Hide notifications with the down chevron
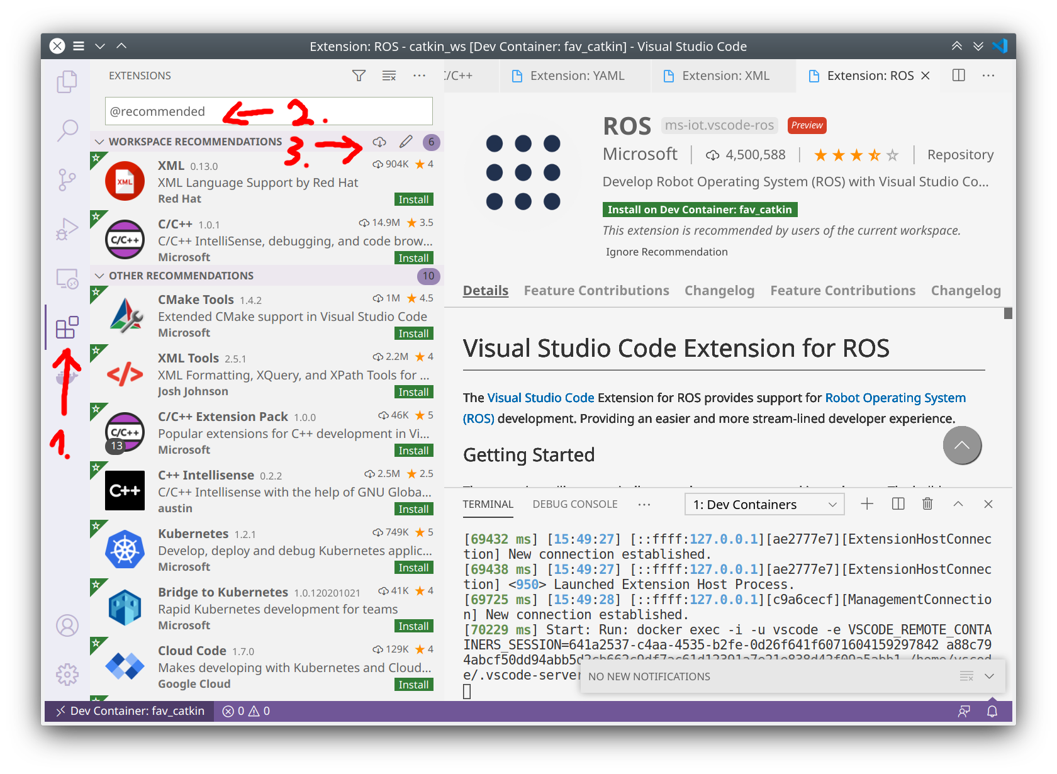Image resolution: width=1057 pixels, height=774 pixels. 989,676
